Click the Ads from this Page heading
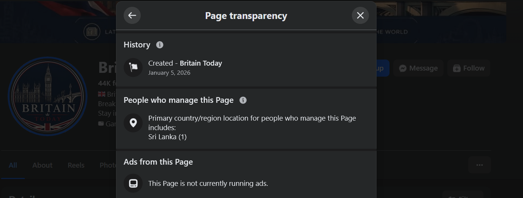Screen dimensions: 523x198 pyautogui.click(x=158, y=162)
